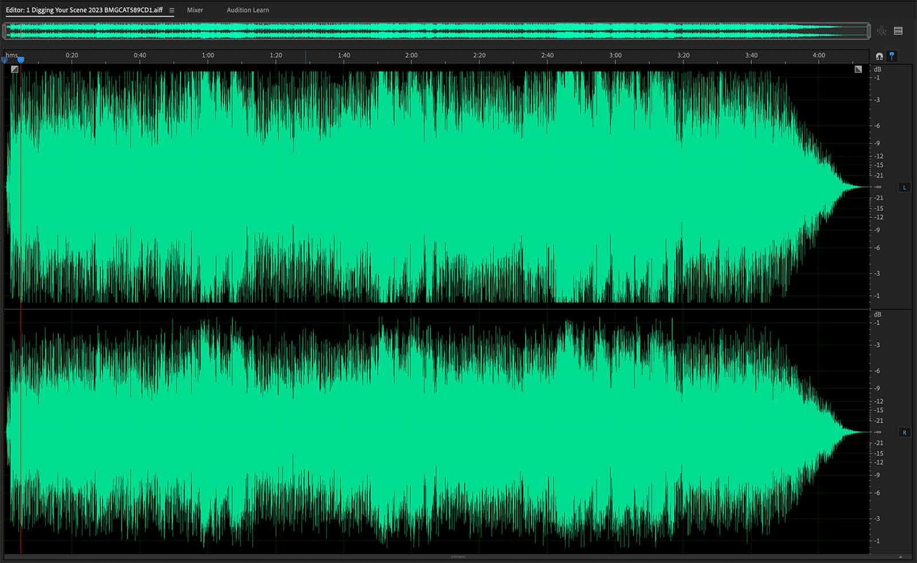
Task: Click the grid layout icon at top right
Action: click(898, 30)
